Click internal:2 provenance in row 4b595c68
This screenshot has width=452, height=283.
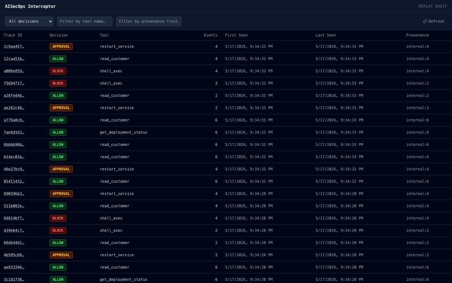(417, 255)
